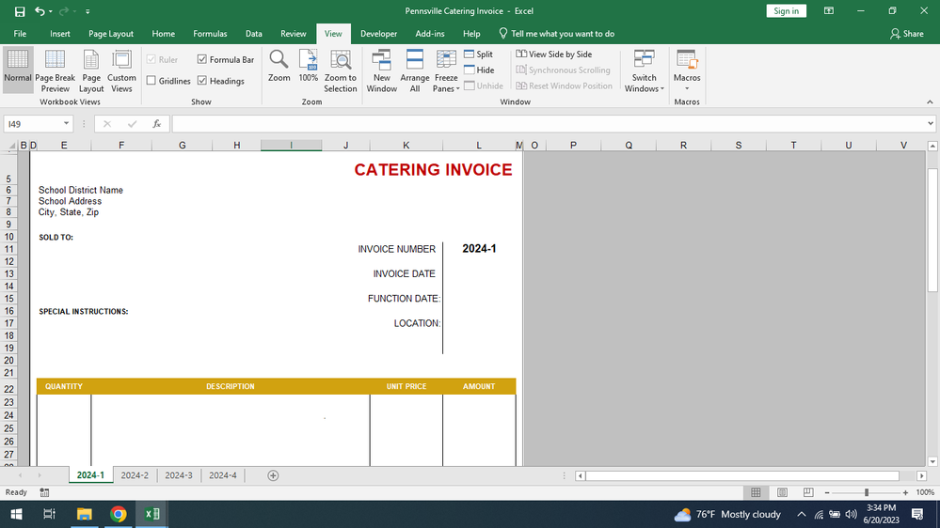Screen dimensions: 940x528
Task: Switch to the 2024-4 sheet tab
Action: point(222,475)
